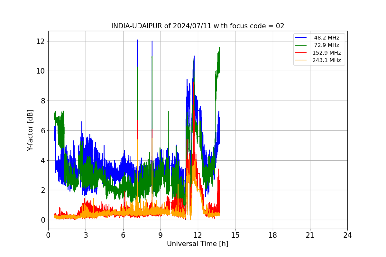Click the '48.2 MHz' legend label
Screen dimensions: 386x257
(x=326, y=38)
